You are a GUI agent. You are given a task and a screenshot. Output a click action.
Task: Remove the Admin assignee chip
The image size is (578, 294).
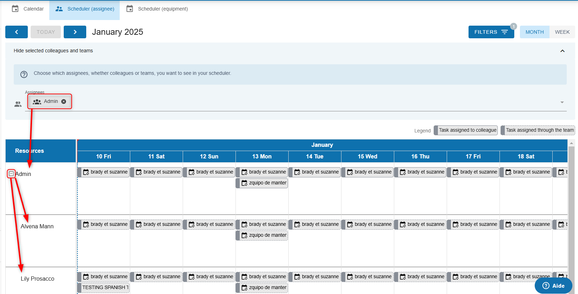pyautogui.click(x=64, y=102)
